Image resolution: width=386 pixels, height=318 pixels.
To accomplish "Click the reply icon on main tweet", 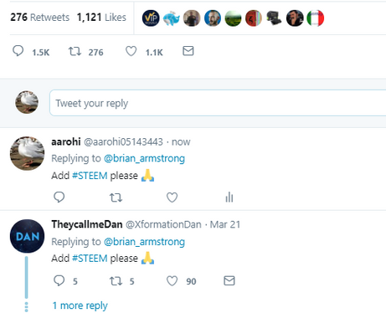I will (18, 51).
